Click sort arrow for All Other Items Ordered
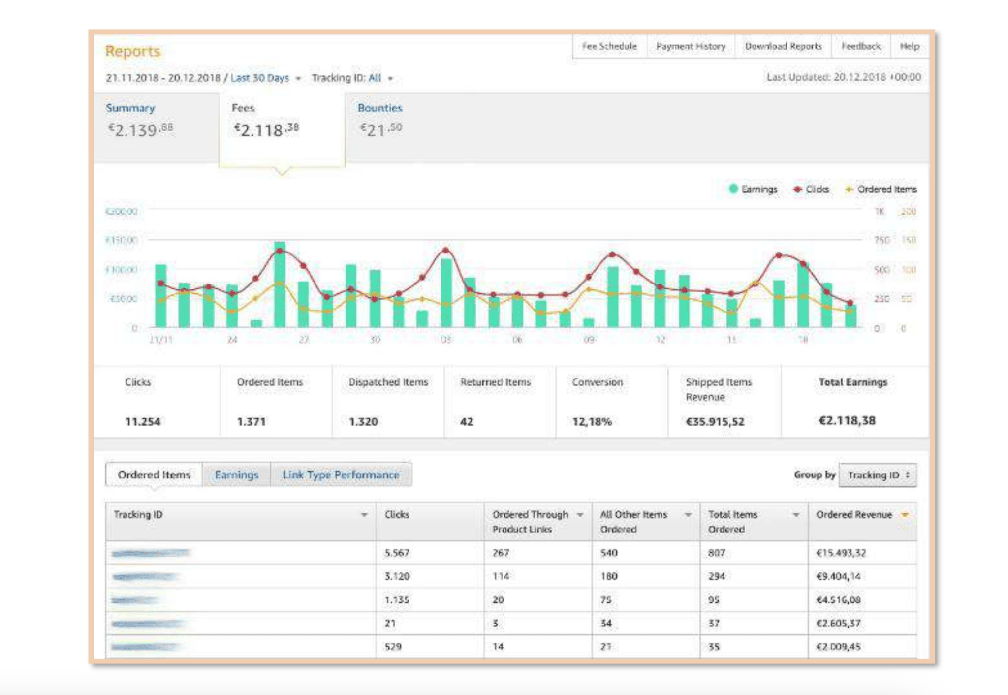Screen dimensions: 1008x695 coord(688,515)
